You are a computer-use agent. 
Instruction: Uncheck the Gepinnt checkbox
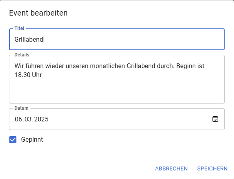coord(13,140)
